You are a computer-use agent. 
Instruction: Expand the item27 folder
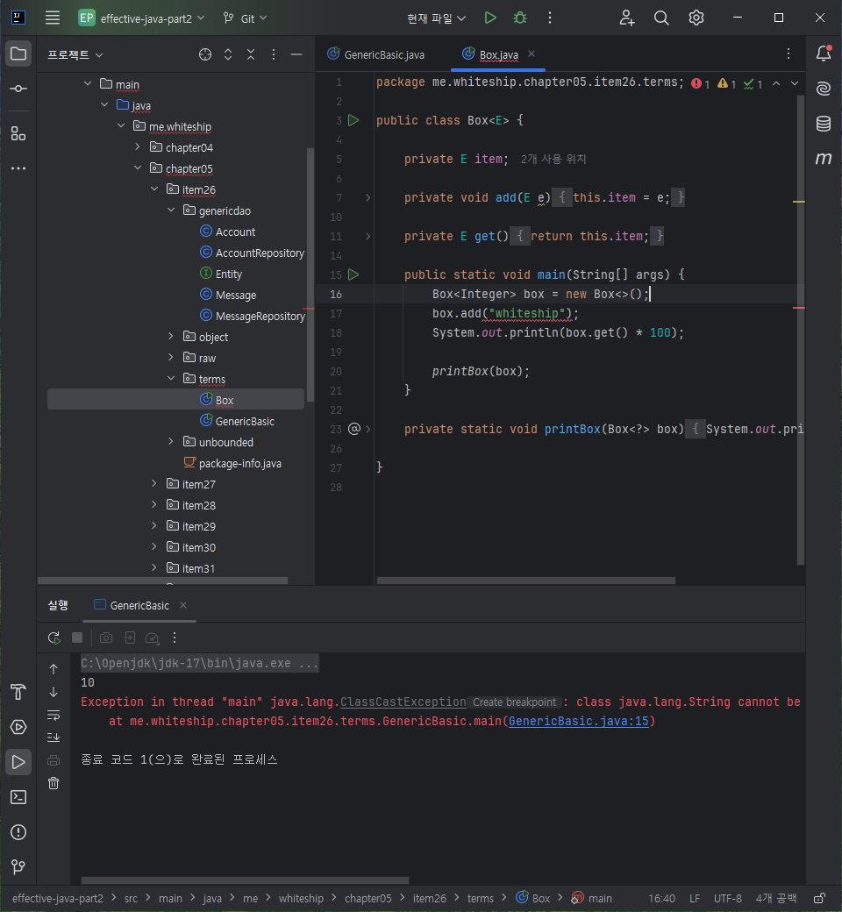pyautogui.click(x=154, y=484)
